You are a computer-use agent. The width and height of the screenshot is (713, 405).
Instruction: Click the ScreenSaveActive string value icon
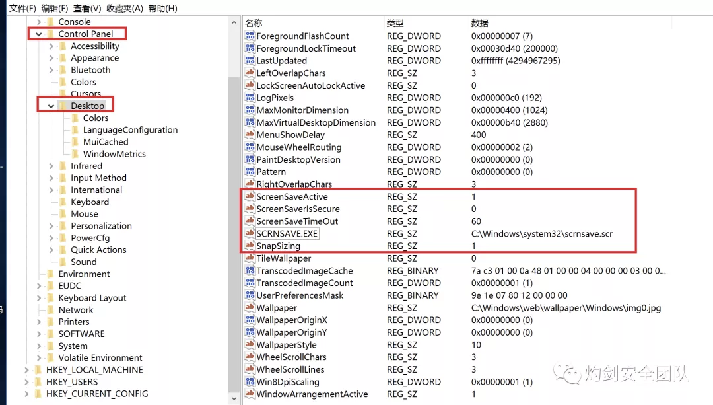250,196
